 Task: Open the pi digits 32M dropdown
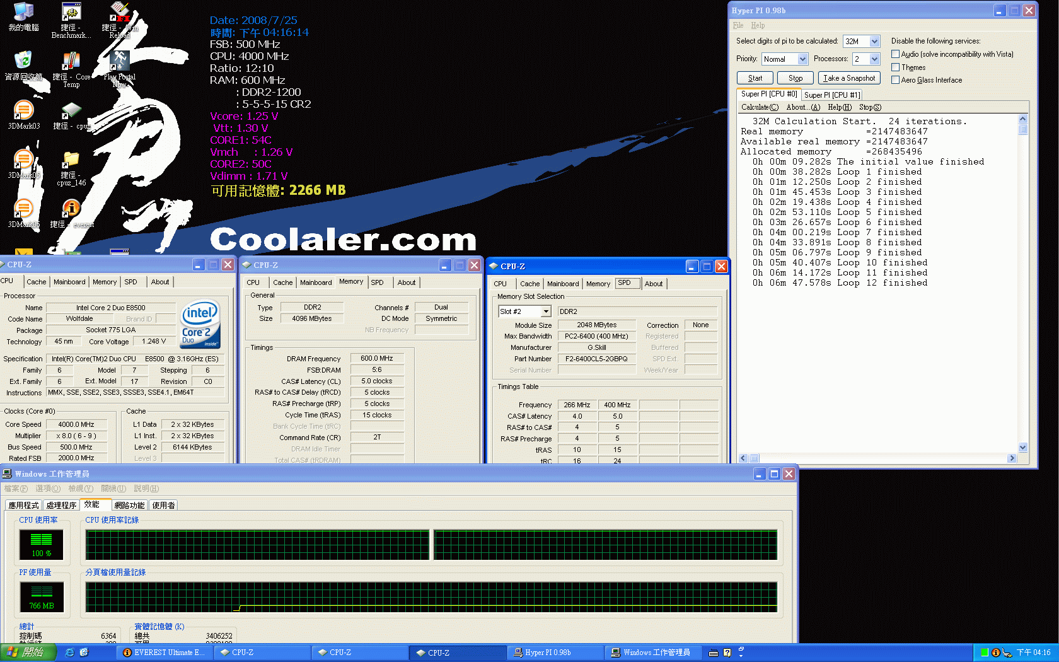click(874, 42)
